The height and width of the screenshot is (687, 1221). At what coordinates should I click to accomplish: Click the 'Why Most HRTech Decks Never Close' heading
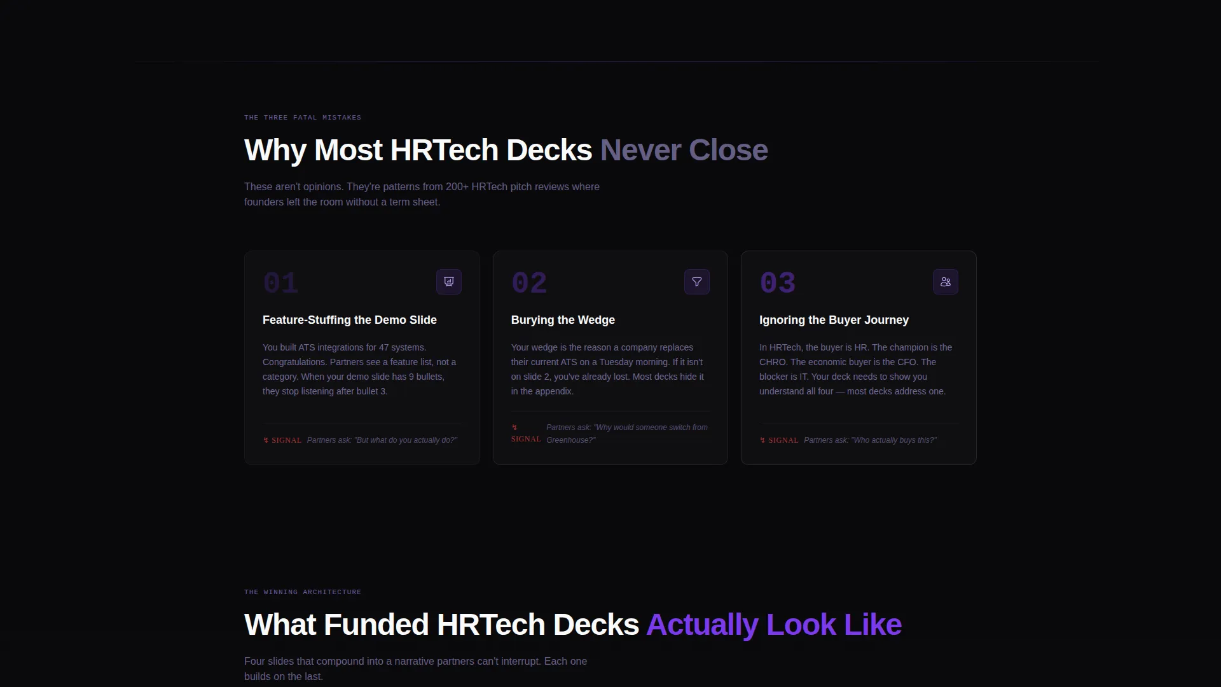tap(506, 150)
